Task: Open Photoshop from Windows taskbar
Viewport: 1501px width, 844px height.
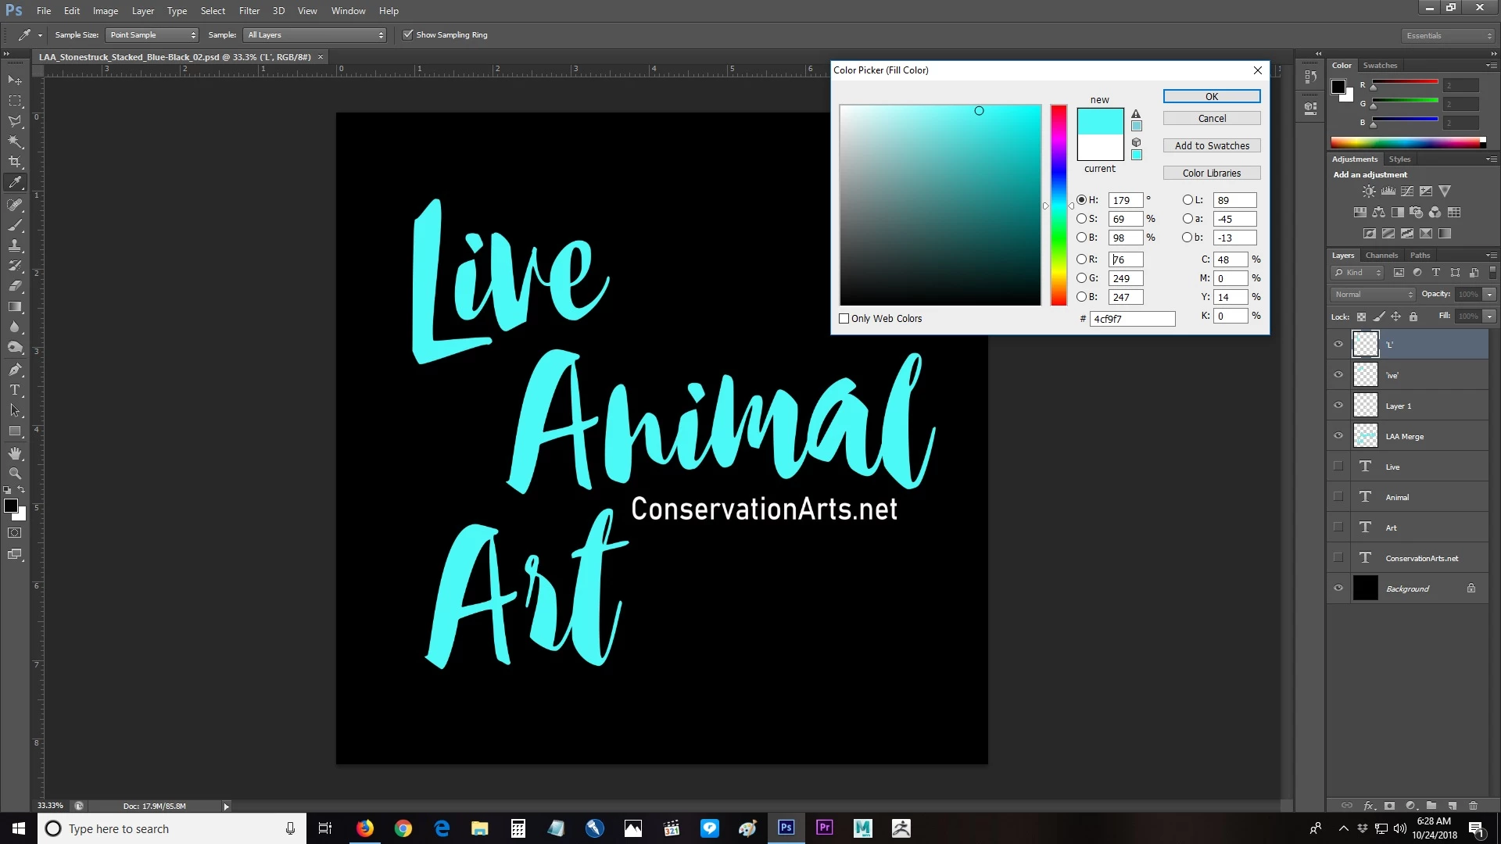Action: click(x=786, y=828)
